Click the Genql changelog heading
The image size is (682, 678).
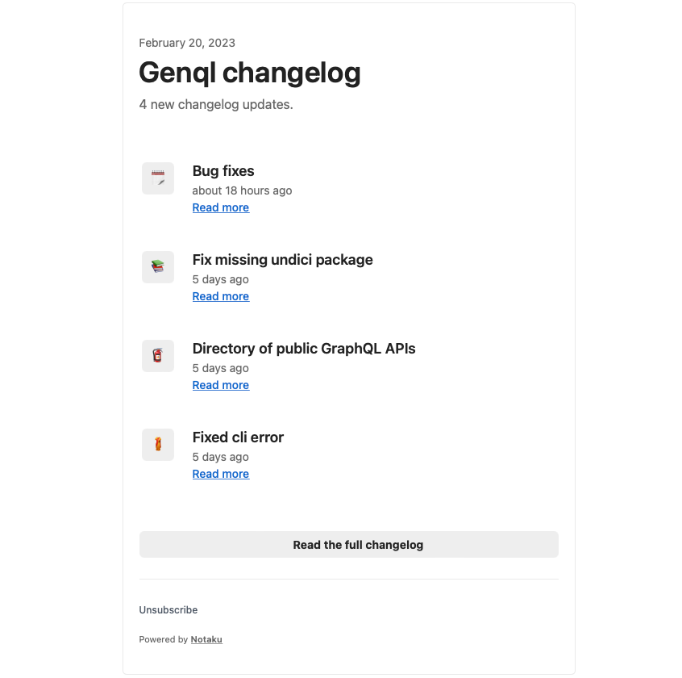point(250,73)
